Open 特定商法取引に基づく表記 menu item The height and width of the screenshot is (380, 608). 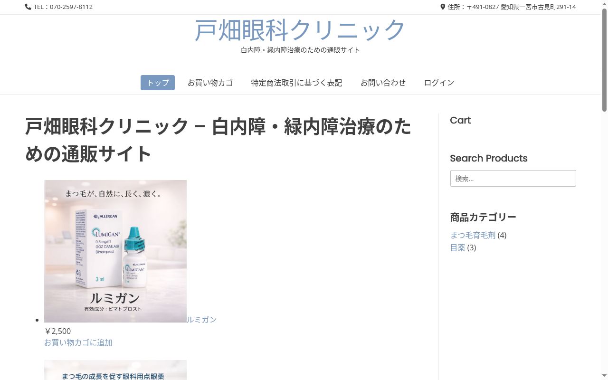click(296, 83)
